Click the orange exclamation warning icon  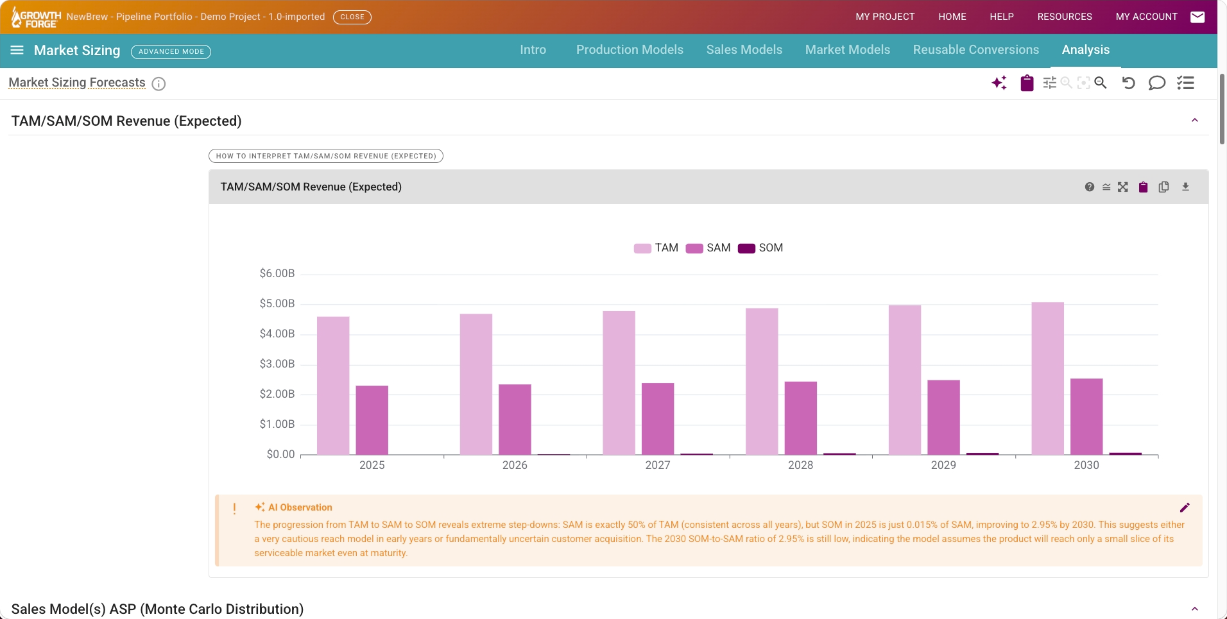(234, 509)
